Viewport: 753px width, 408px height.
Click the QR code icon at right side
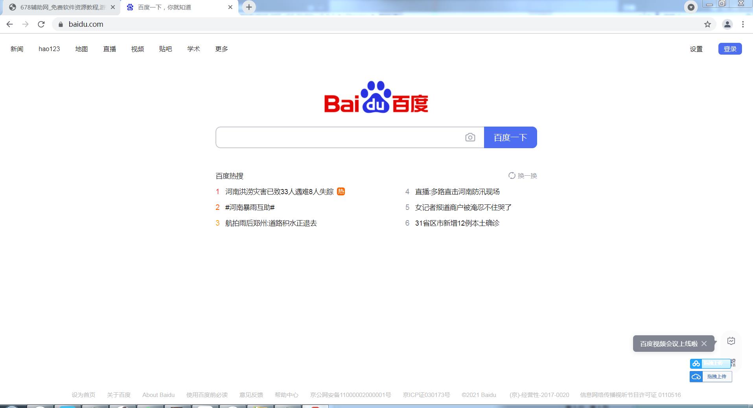733,363
